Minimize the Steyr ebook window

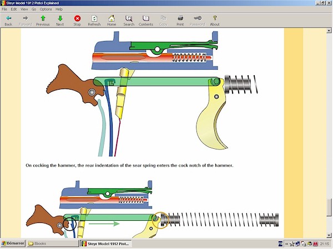pyautogui.click(x=318, y=3)
